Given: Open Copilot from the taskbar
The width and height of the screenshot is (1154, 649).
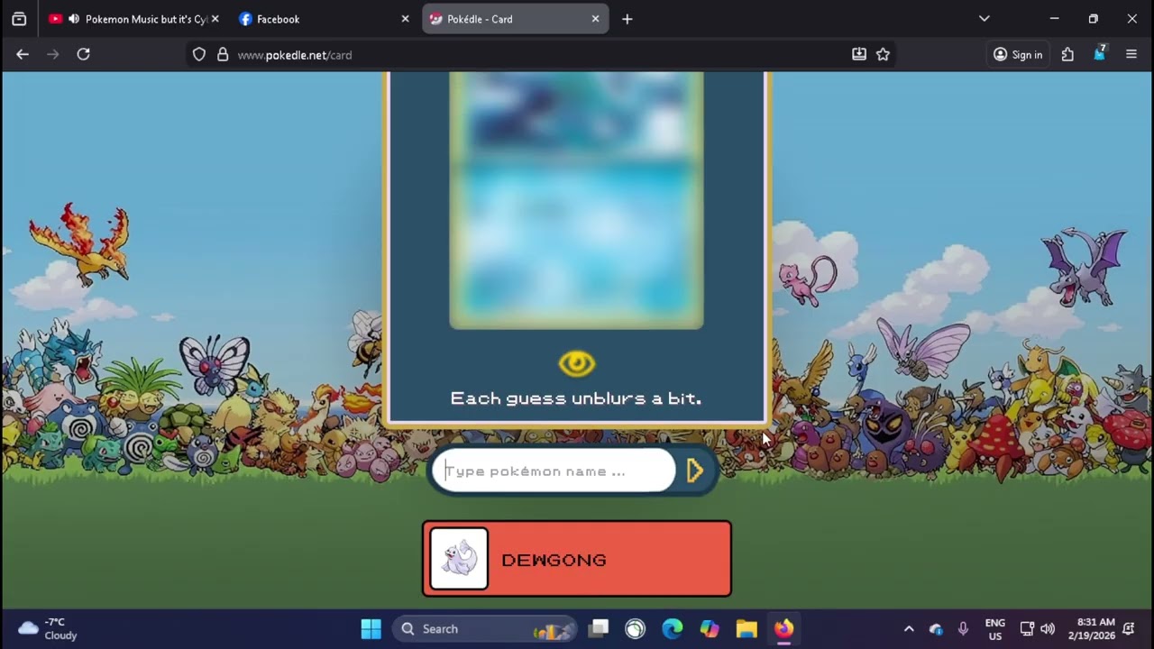Looking at the screenshot, I should 710,629.
